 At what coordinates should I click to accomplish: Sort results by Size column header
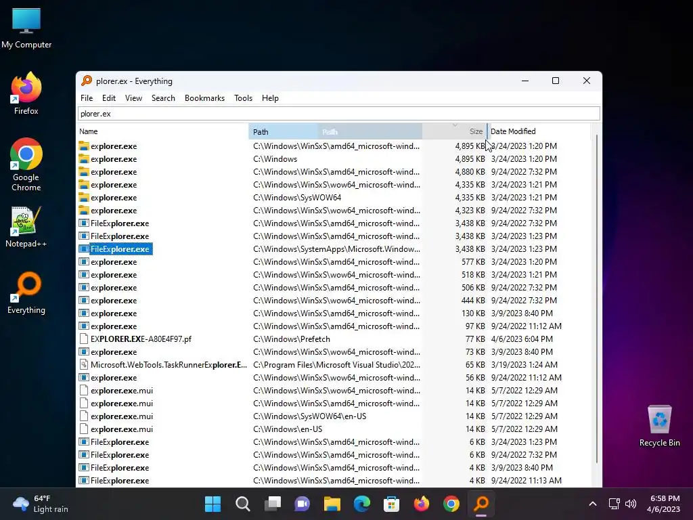click(x=454, y=131)
